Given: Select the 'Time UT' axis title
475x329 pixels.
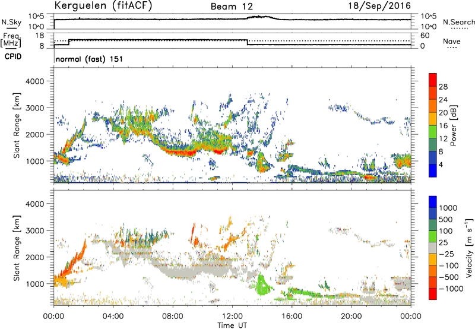Looking at the screenshot, I should 232,325.
